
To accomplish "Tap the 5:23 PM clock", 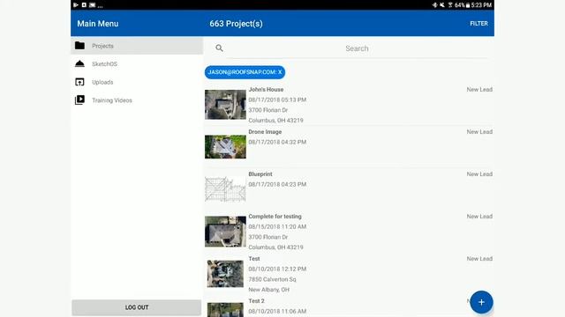I will click(x=481, y=5).
